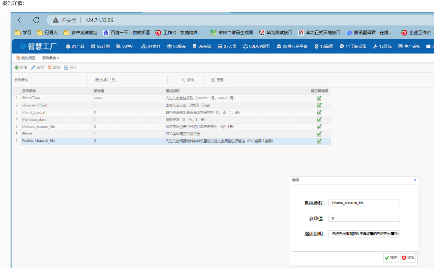Open the 04物料 menu
434x268 pixels.
(151, 46)
